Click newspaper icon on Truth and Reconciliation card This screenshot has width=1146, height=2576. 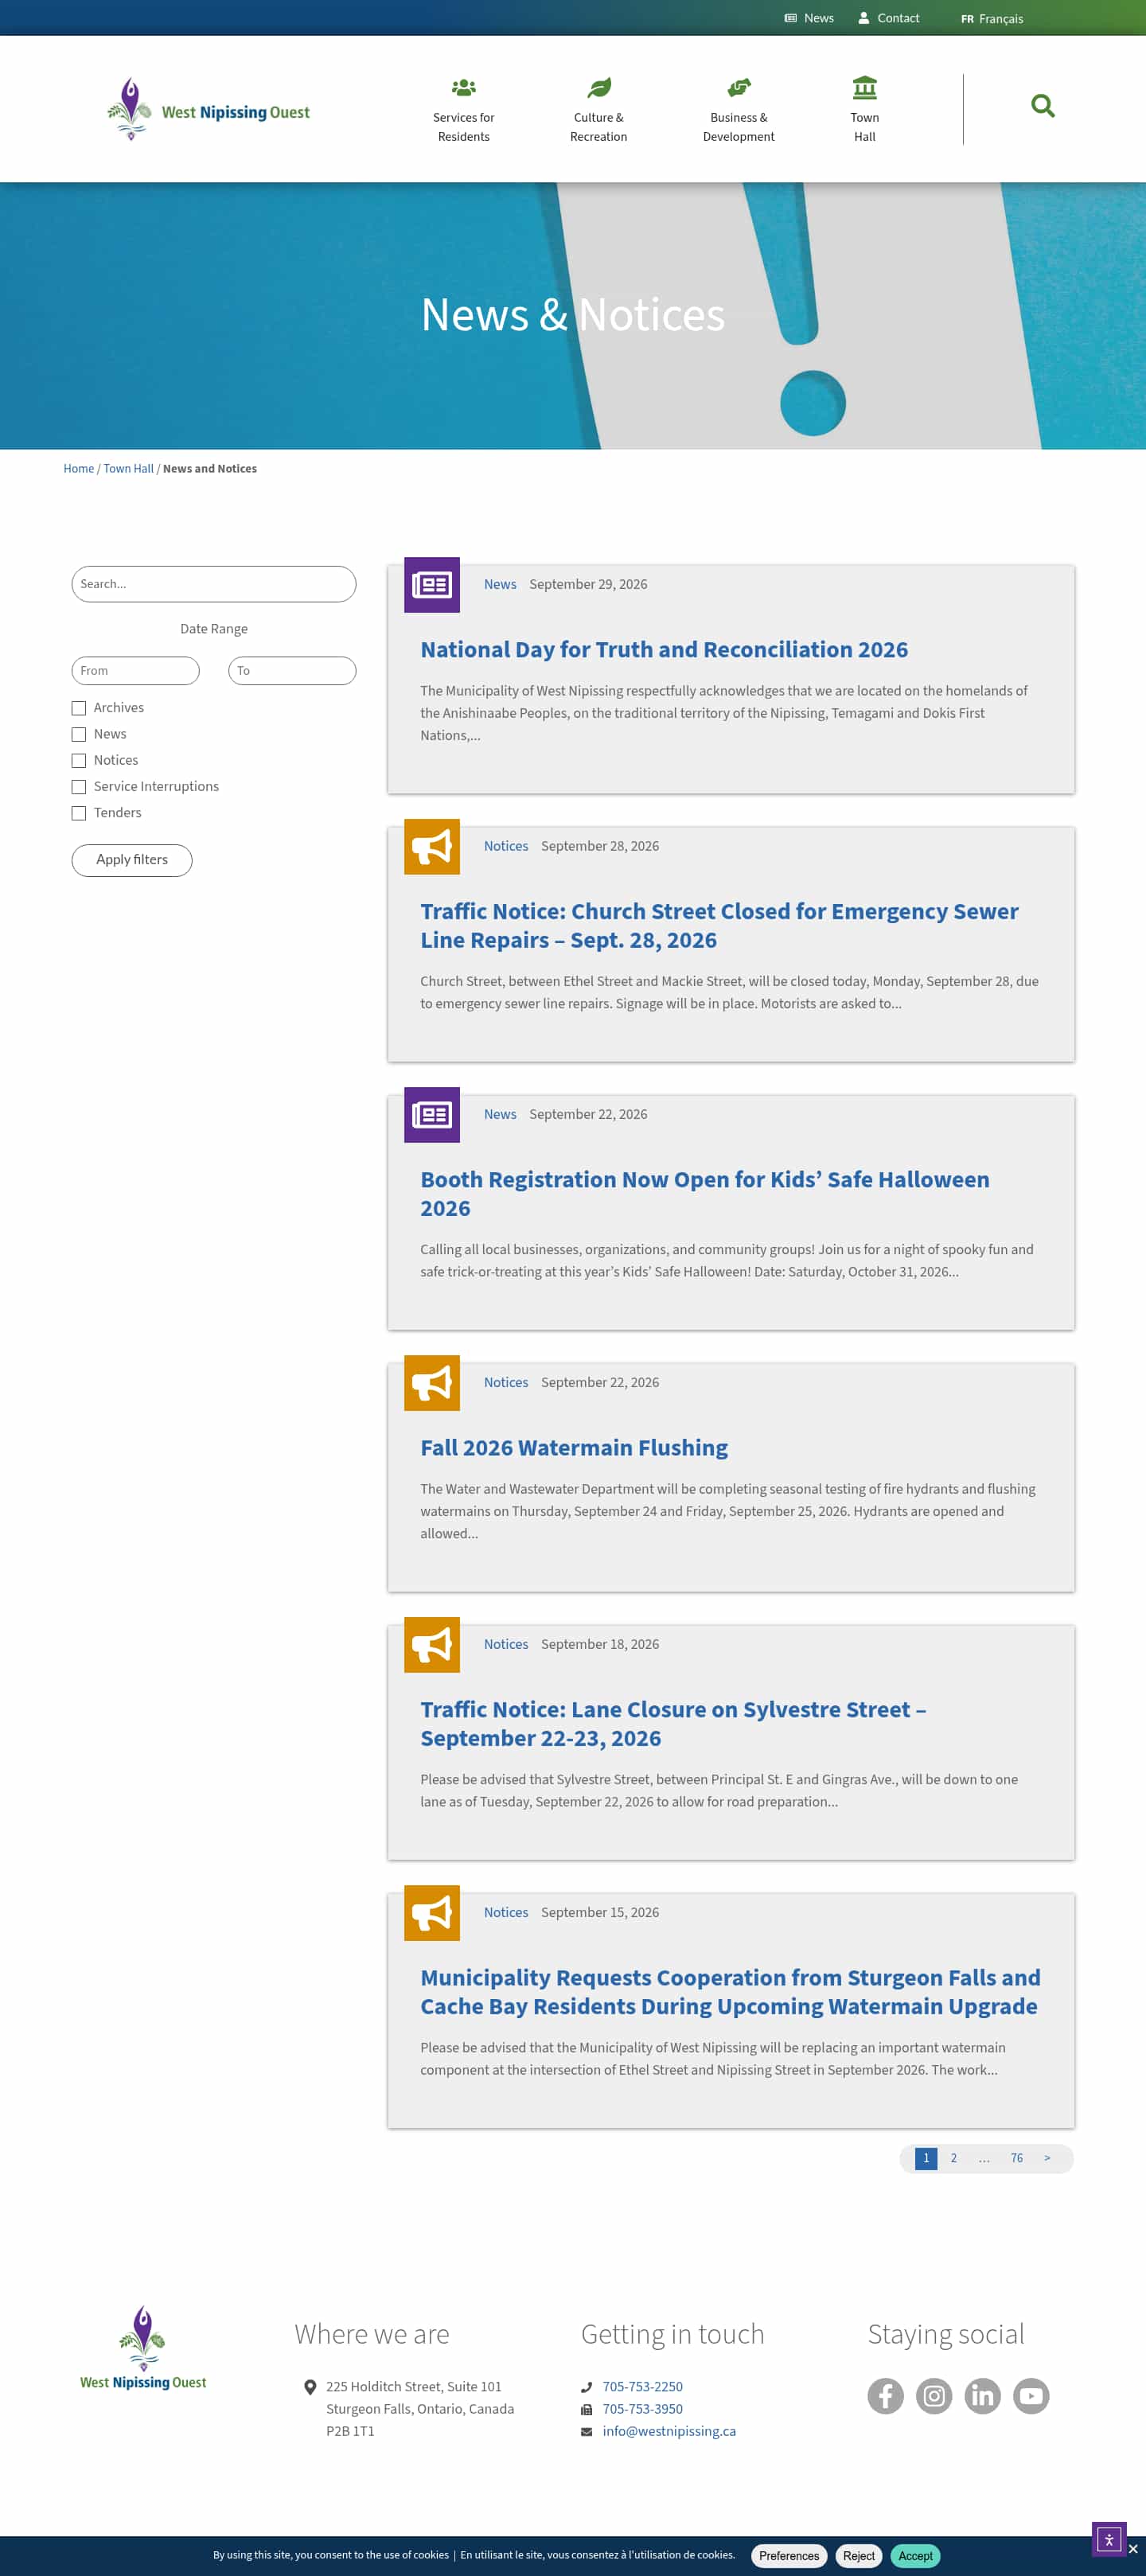pyautogui.click(x=432, y=584)
